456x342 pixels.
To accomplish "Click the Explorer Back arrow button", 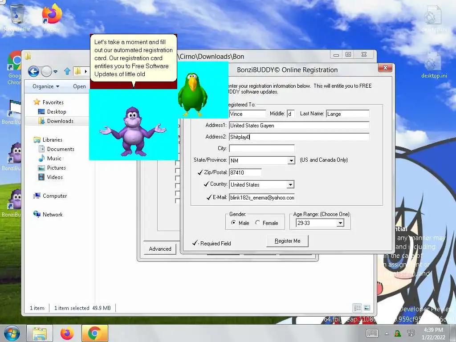I will [x=33, y=71].
